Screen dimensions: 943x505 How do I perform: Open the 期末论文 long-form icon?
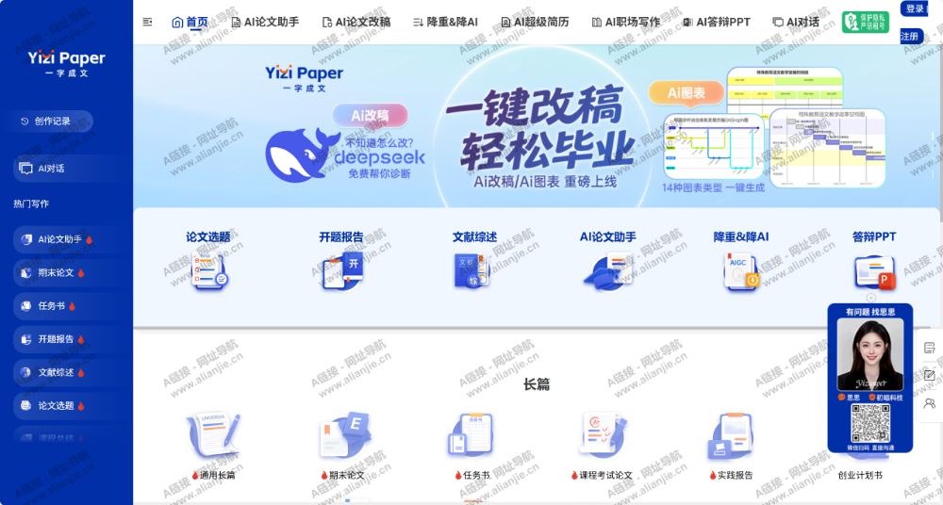[346, 435]
